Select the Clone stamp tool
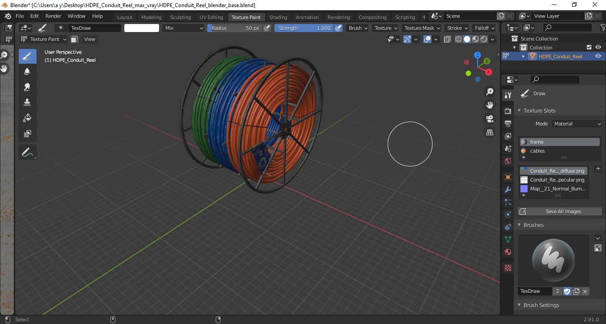The height and width of the screenshot is (324, 606). (x=28, y=102)
